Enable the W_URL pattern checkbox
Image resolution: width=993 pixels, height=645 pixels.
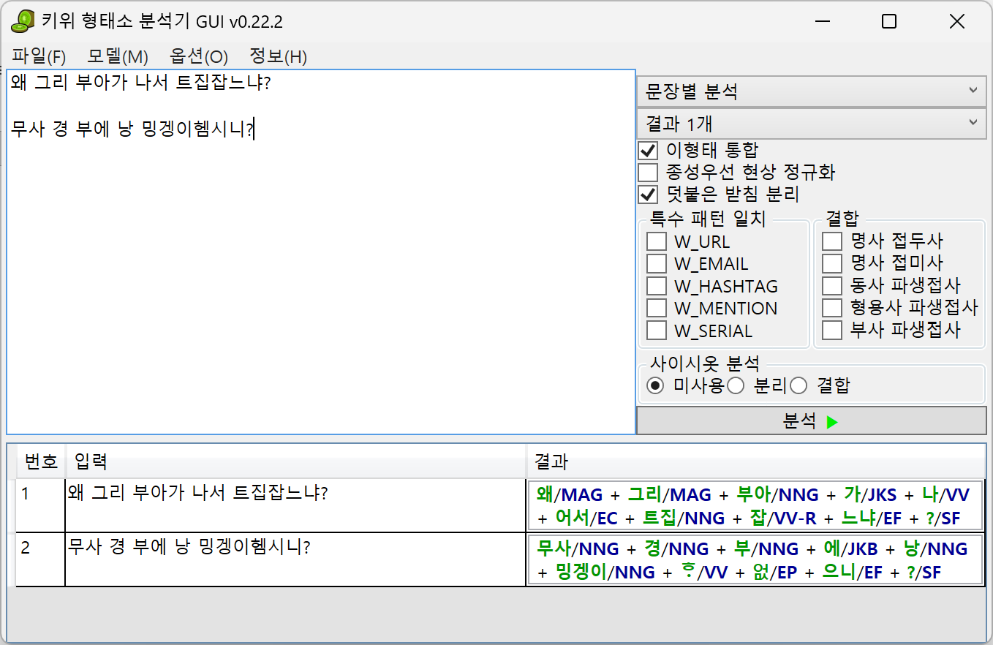click(x=656, y=241)
